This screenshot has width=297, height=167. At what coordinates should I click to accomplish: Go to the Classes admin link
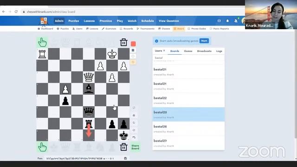164,29
